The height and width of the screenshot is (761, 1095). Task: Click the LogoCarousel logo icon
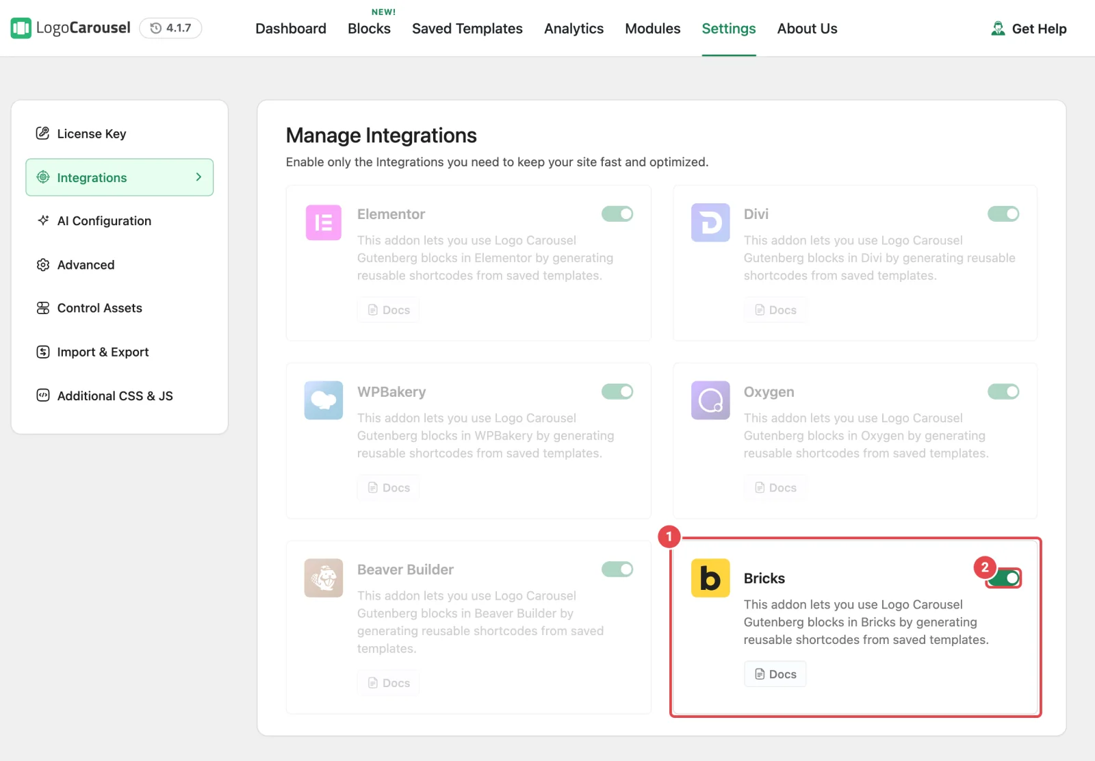(x=21, y=28)
